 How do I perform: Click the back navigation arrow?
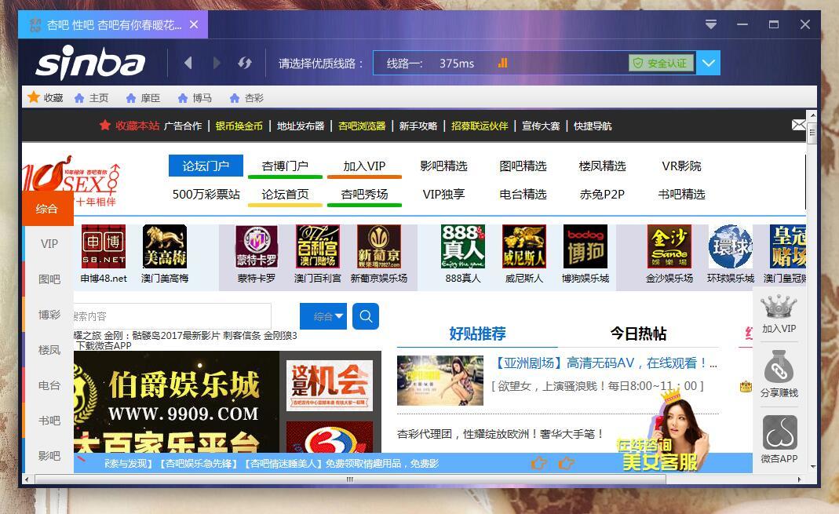[188, 63]
